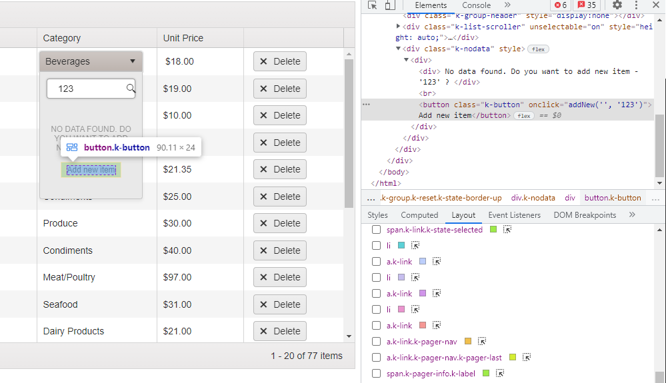Close the DevTools panel
666x383 pixels.
(x=656, y=5)
